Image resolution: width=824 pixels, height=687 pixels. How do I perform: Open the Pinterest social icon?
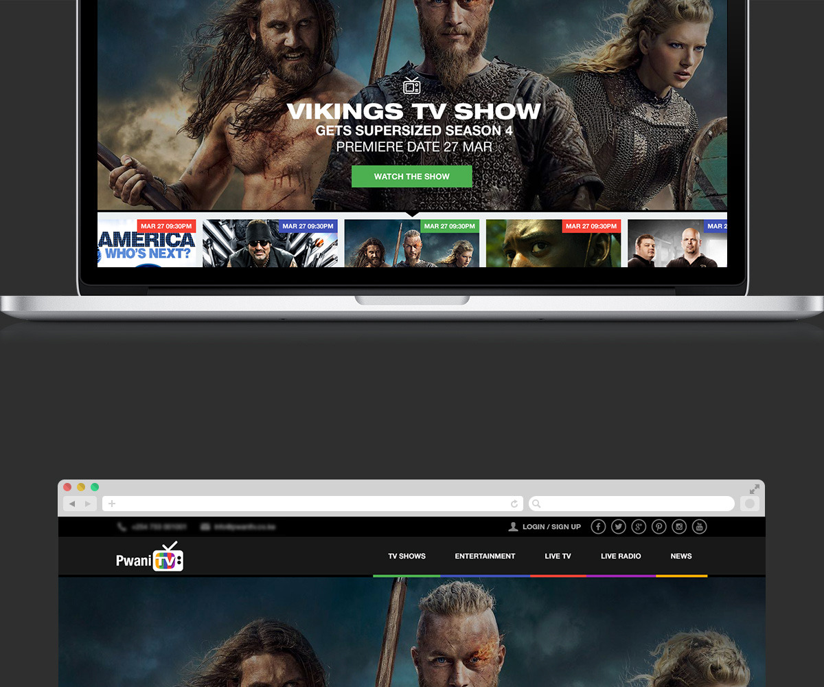tap(659, 527)
